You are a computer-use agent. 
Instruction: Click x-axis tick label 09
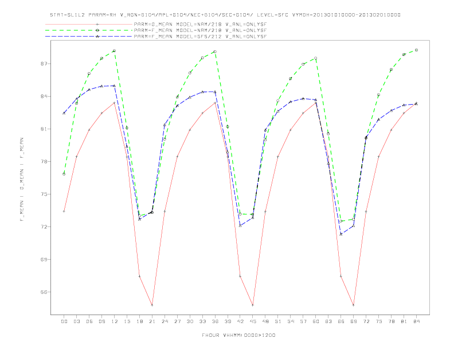[102, 321]
